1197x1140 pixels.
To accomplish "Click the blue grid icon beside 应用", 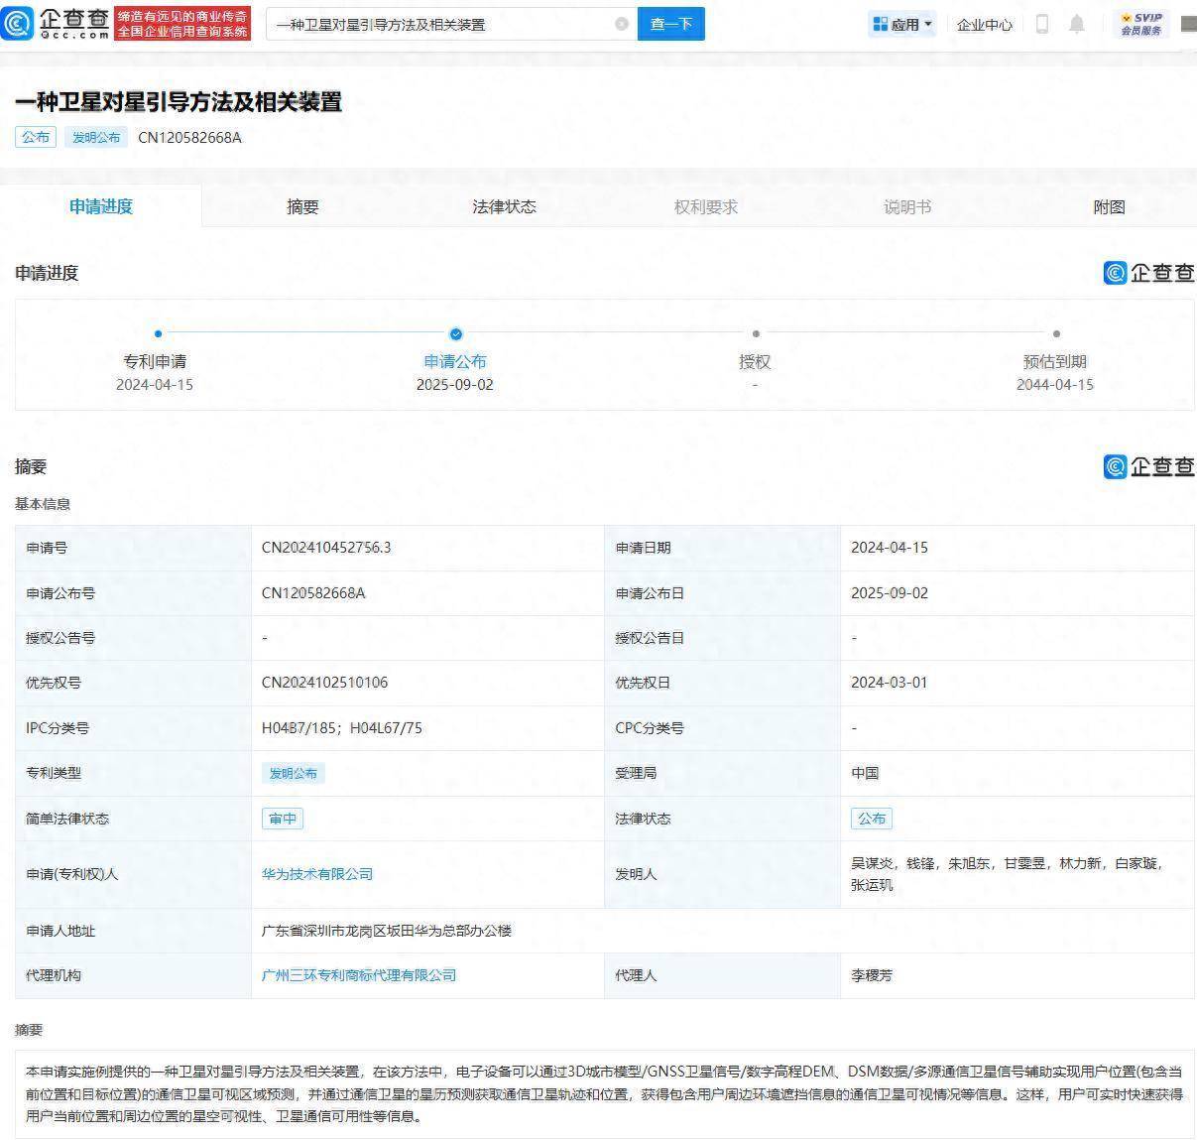I will pyautogui.click(x=879, y=24).
